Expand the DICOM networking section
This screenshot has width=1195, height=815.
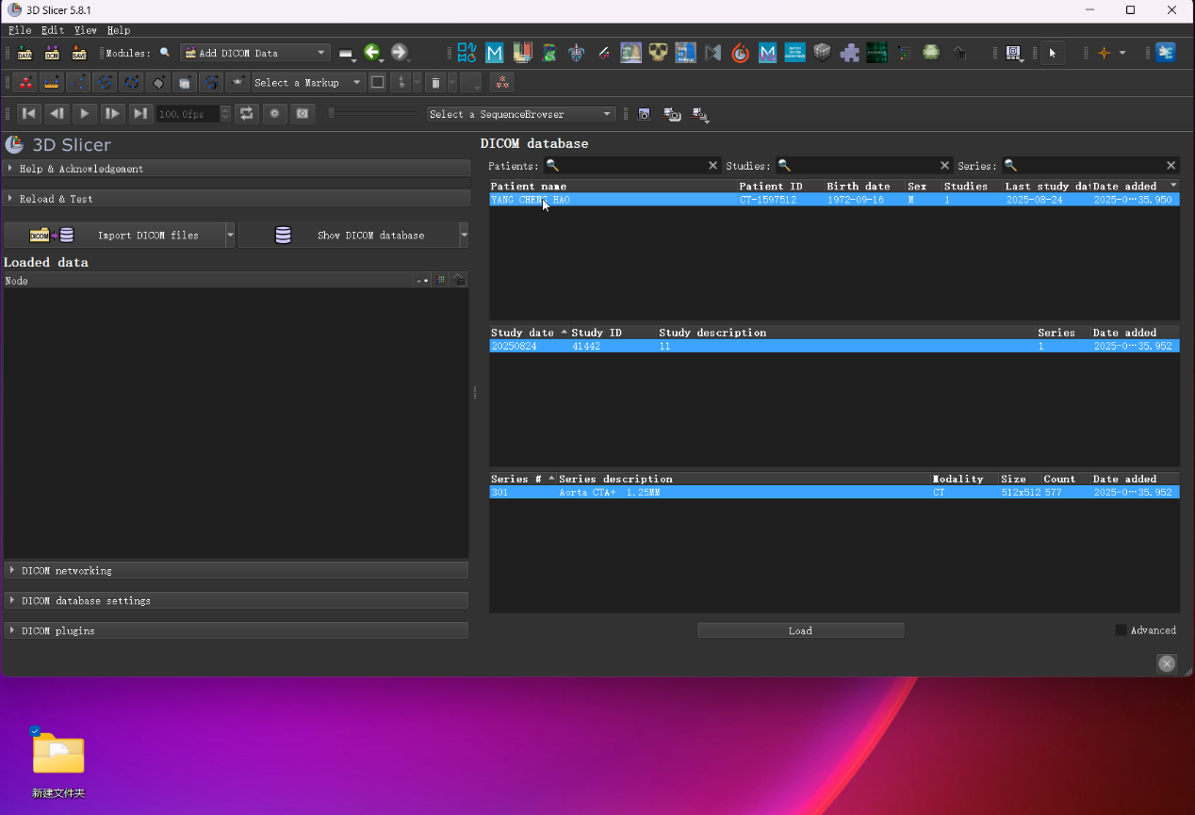(x=236, y=571)
